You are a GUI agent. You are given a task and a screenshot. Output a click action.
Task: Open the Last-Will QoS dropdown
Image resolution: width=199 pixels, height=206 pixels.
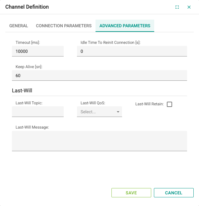pos(99,112)
